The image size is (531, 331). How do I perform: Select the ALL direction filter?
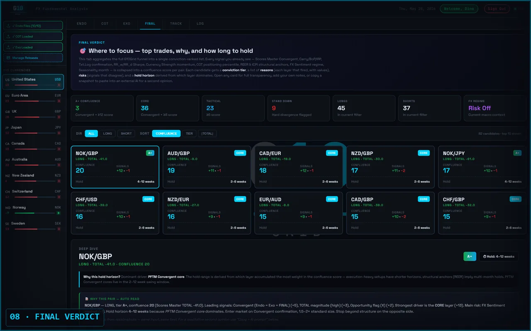pos(91,133)
